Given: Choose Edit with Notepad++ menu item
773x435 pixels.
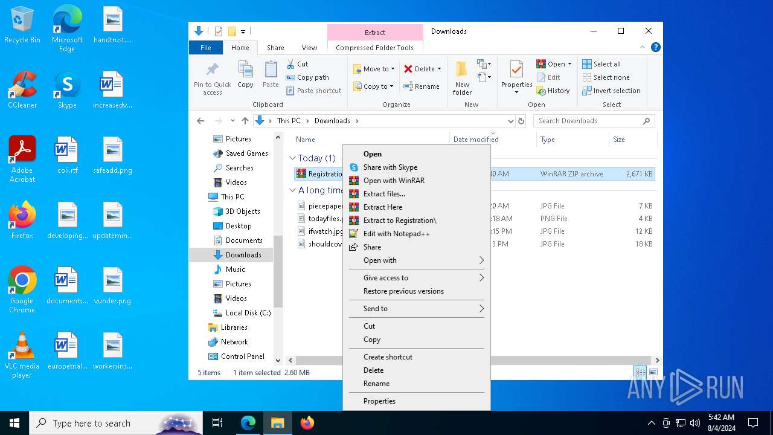Looking at the screenshot, I should click(417, 234).
